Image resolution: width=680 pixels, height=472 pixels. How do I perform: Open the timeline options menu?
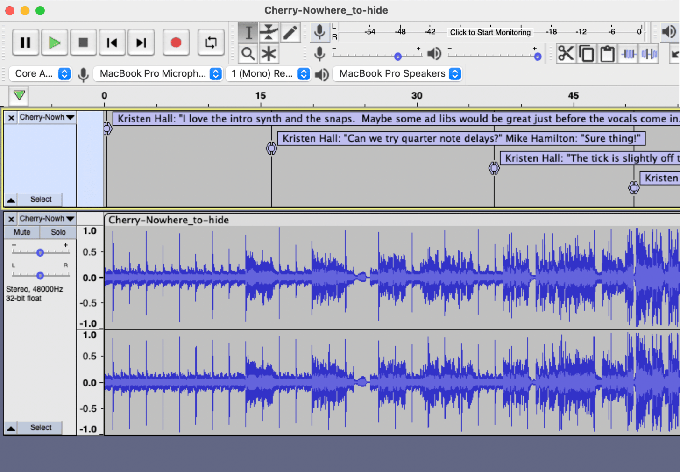pos(19,96)
